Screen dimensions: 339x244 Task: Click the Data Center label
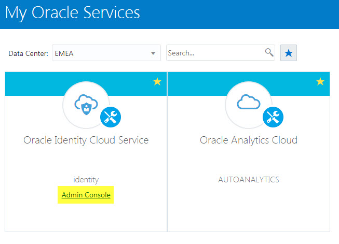coord(29,53)
